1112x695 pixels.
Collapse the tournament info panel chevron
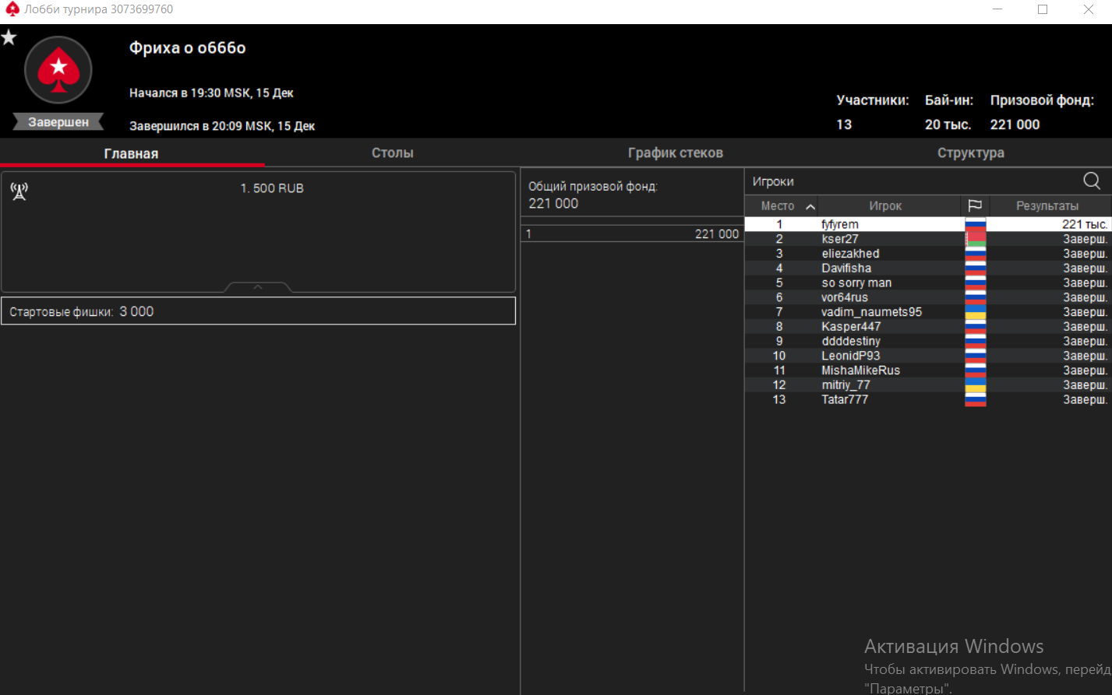tap(258, 287)
